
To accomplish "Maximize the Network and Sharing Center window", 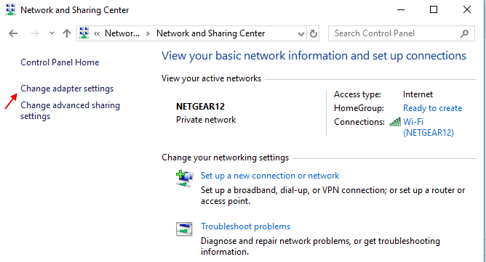I will (x=434, y=10).
